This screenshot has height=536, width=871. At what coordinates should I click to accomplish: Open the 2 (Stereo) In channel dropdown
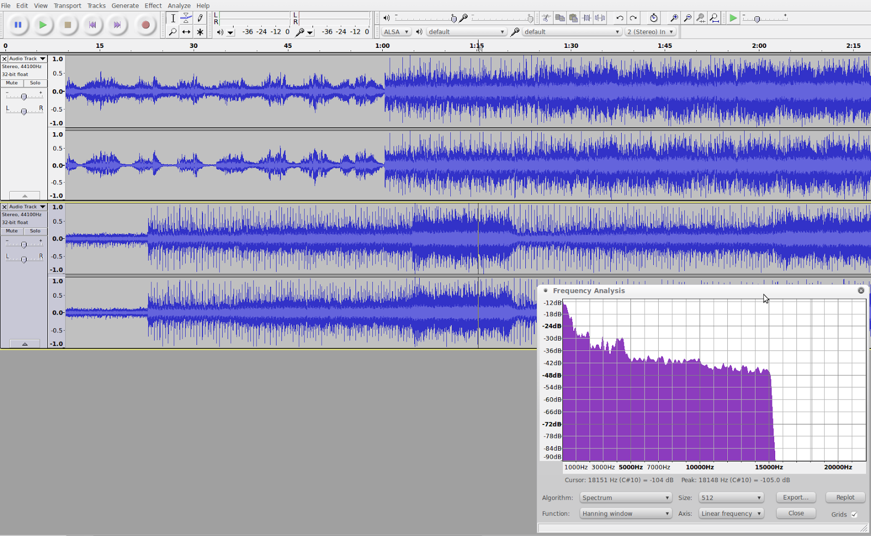coord(651,32)
